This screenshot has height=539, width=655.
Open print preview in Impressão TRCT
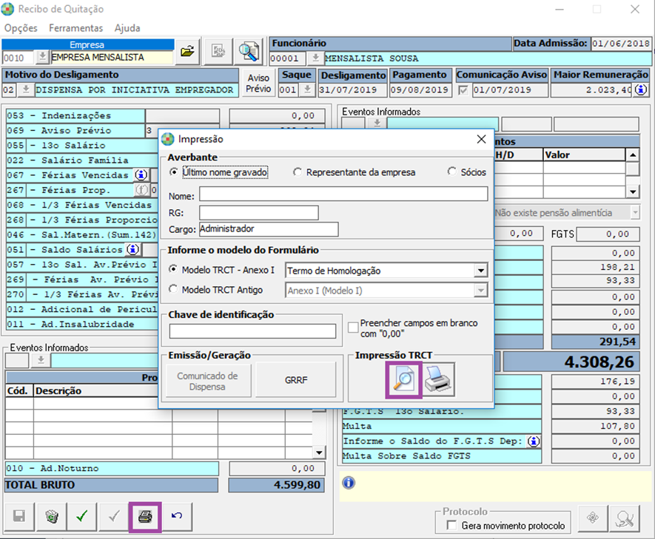[403, 379]
